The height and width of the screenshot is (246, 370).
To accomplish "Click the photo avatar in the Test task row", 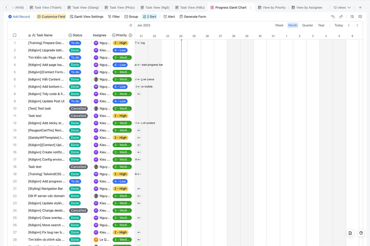I will [96, 109].
